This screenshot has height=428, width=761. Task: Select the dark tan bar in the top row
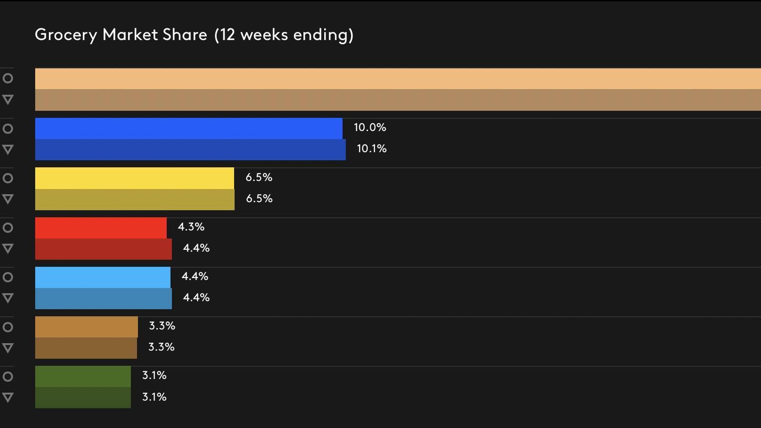[x=398, y=100]
